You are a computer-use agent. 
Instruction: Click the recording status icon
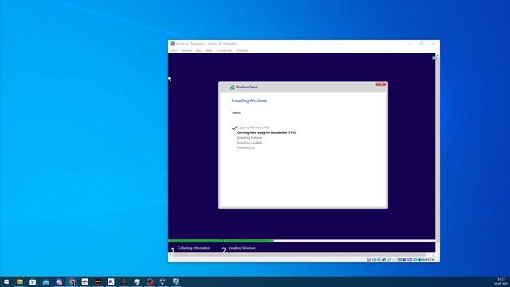click(404, 260)
